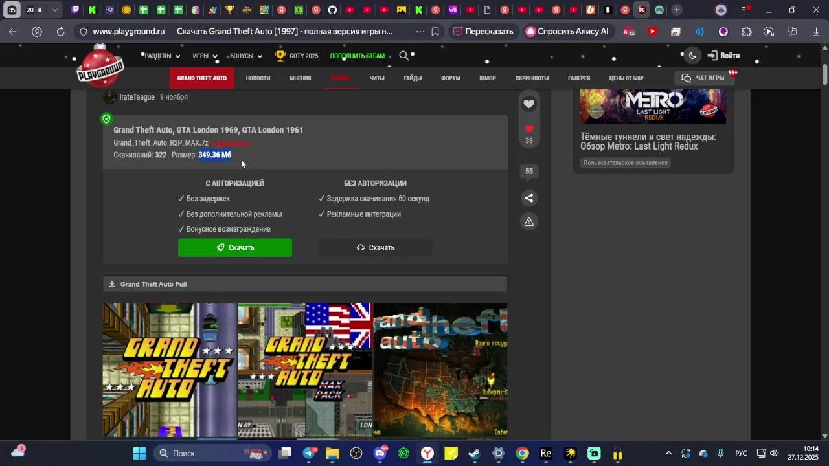Image resolution: width=829 pixels, height=466 pixels.
Task: Go to the МНЕНИЯ tab
Action: point(301,78)
